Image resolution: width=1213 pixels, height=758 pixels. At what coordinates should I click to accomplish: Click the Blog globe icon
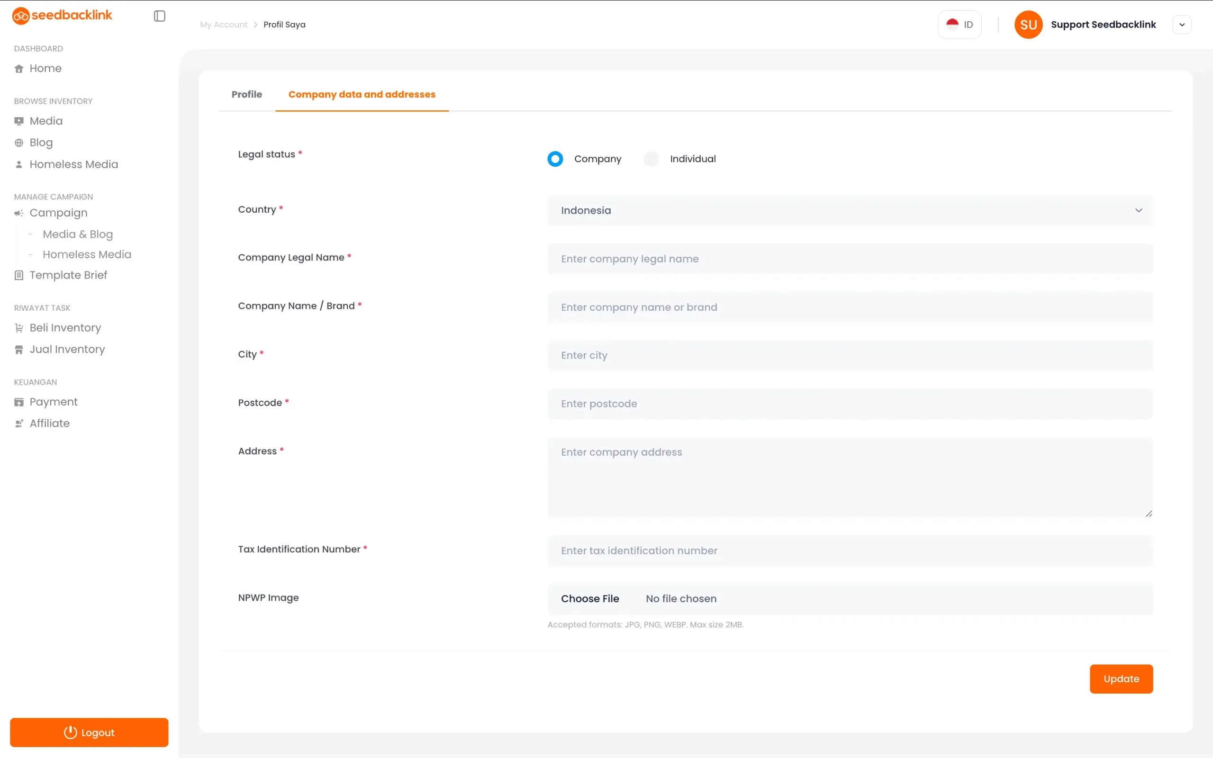tap(19, 143)
